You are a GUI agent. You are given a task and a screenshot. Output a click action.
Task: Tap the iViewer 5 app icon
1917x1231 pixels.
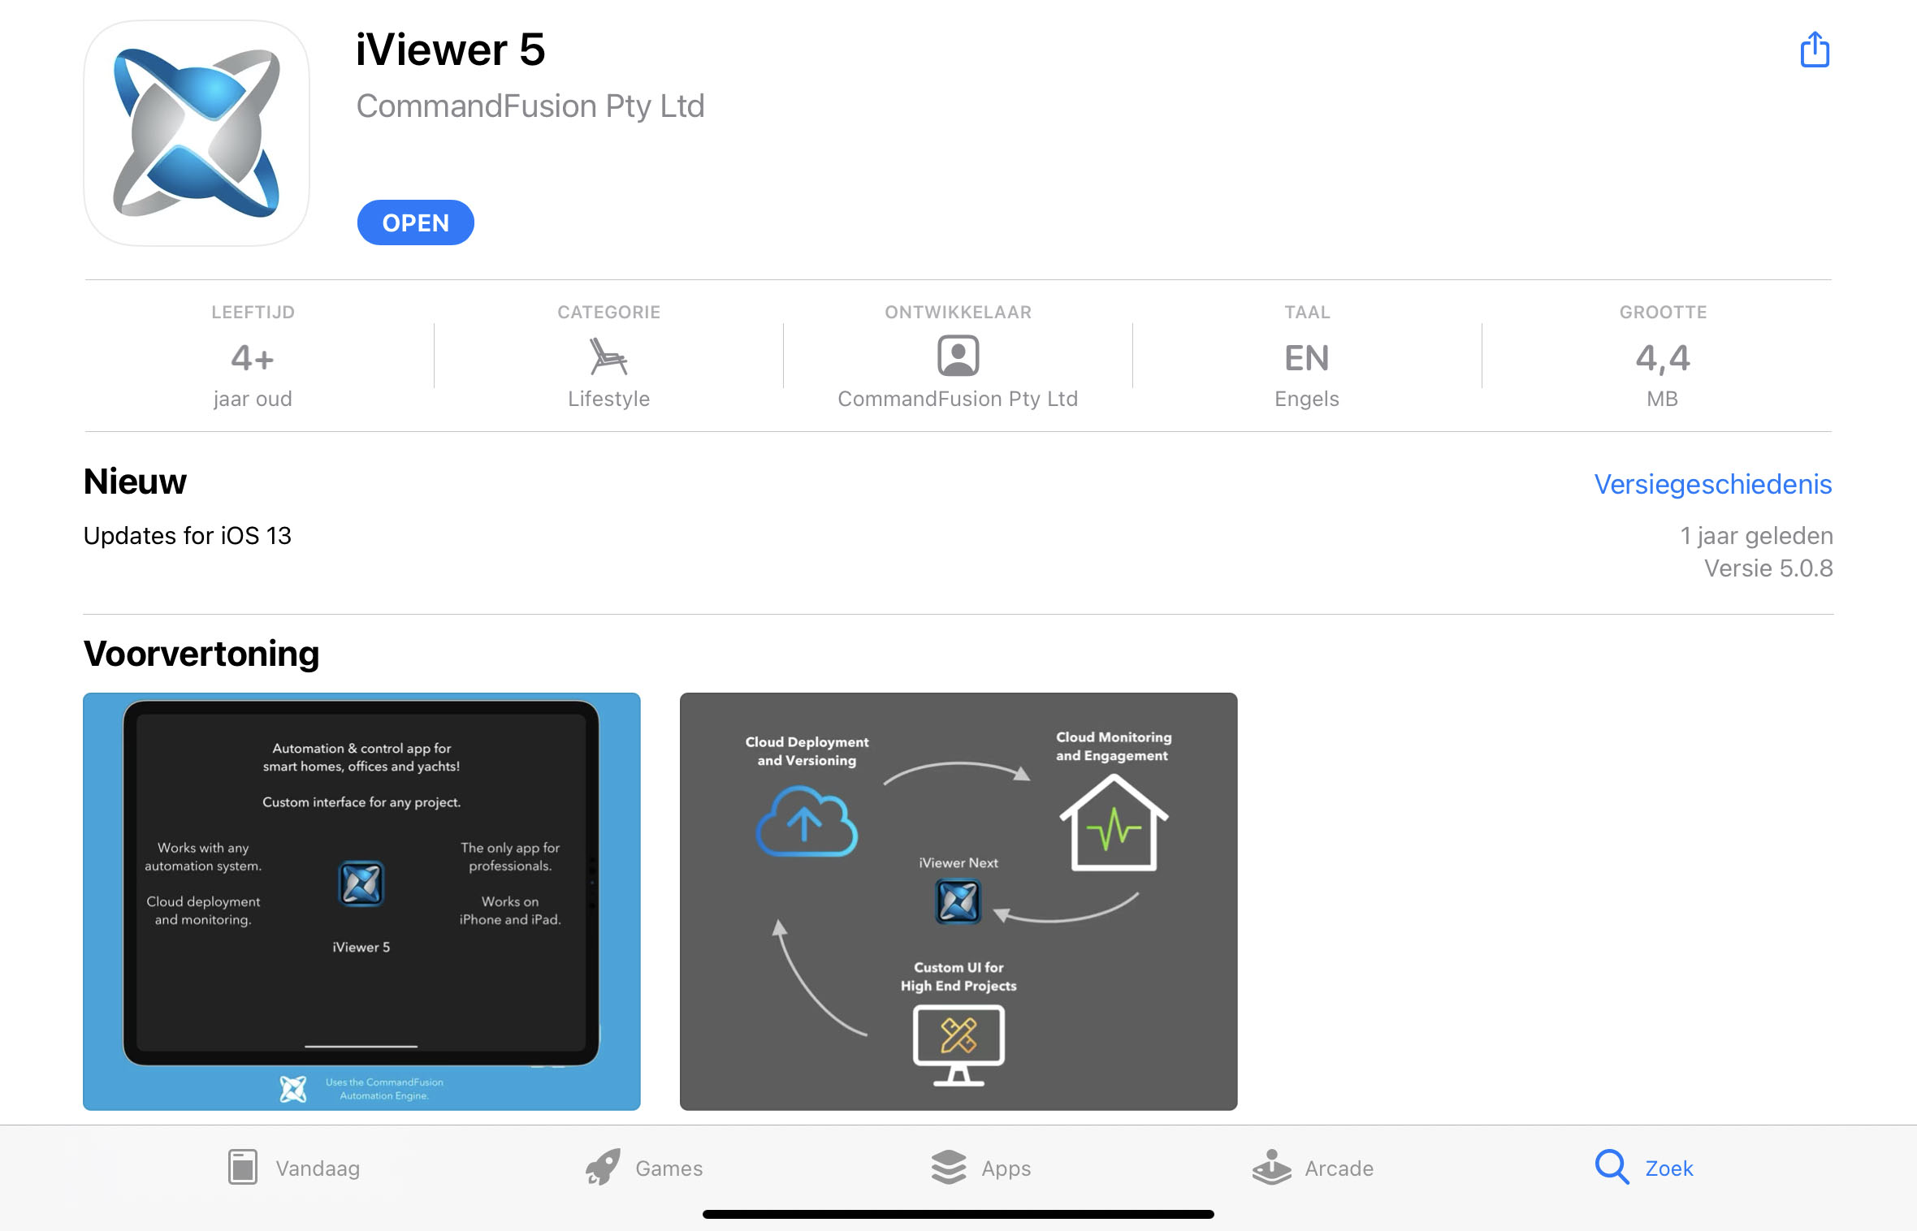click(x=197, y=133)
